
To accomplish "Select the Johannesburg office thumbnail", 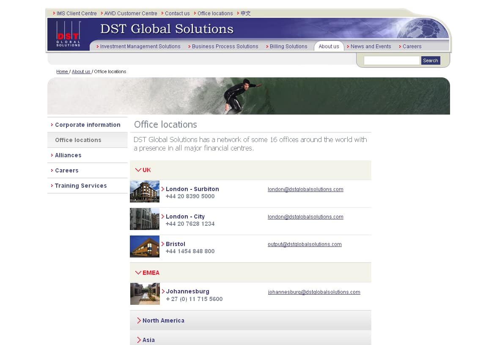I will (145, 294).
